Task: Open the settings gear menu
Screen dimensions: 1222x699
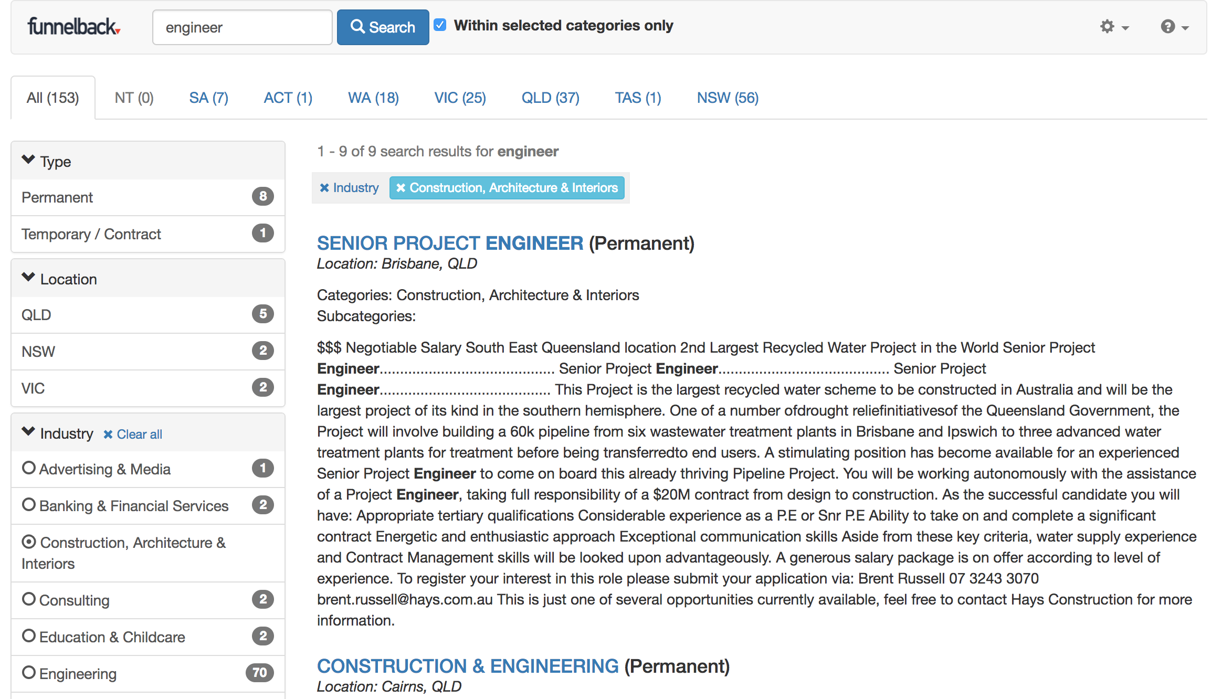Action: pyautogui.click(x=1113, y=27)
